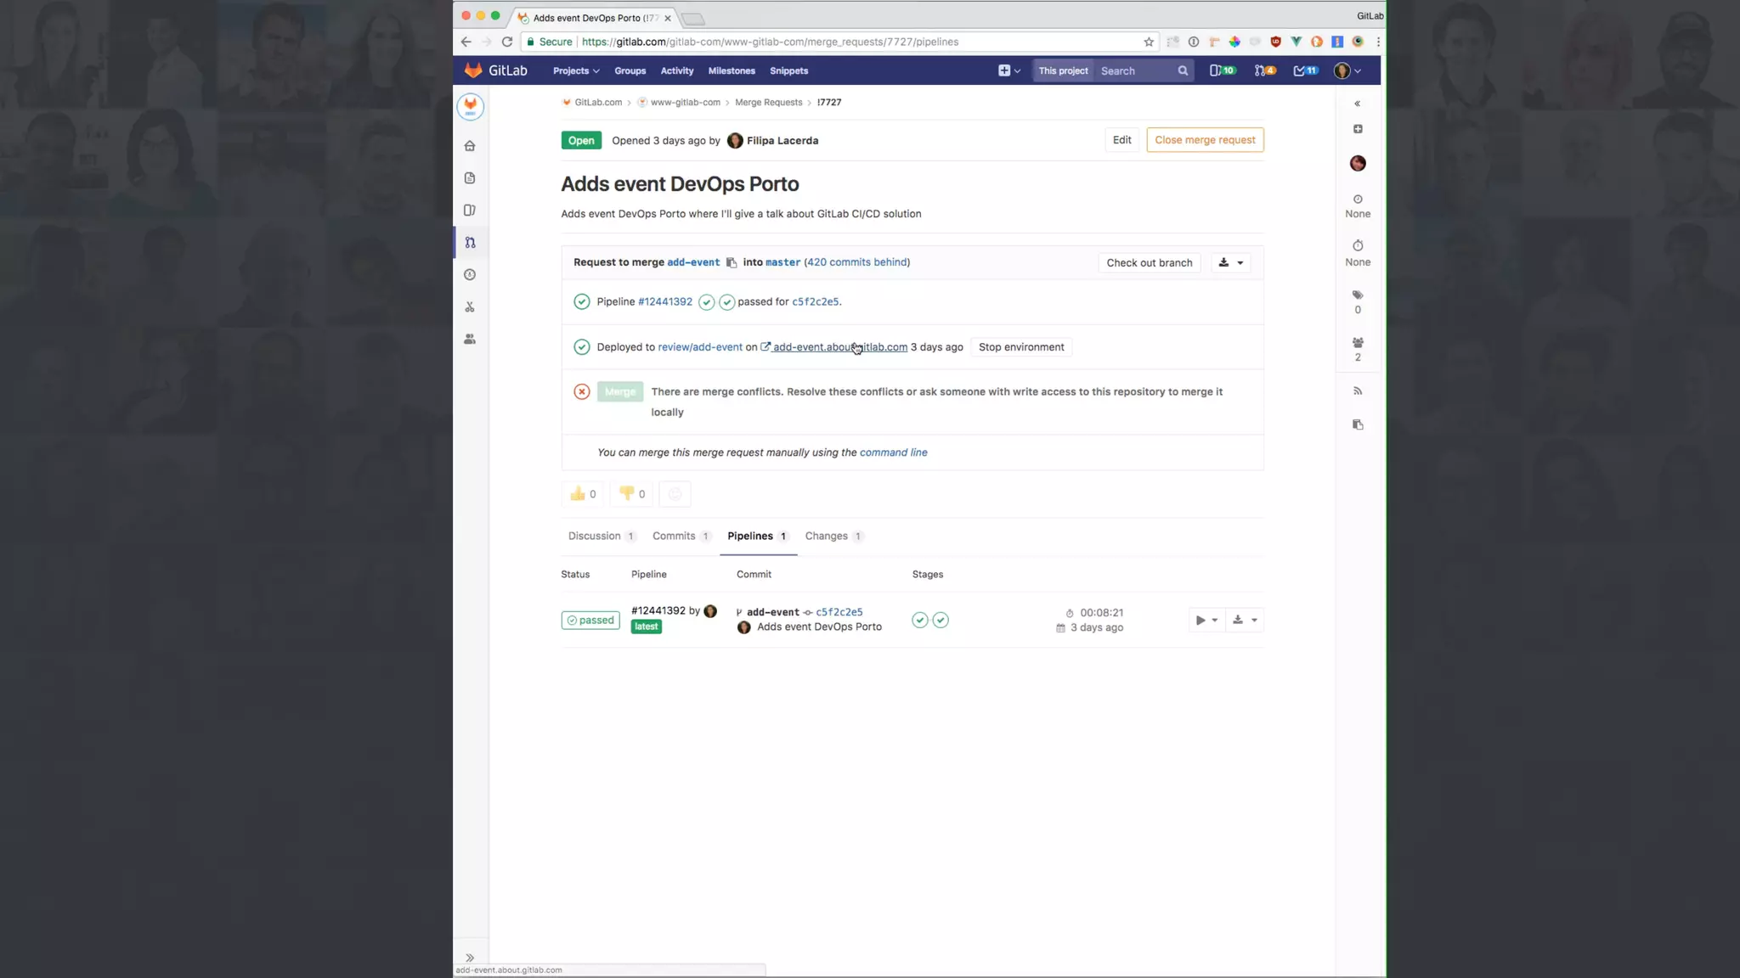Bookmark page with the star icon
This screenshot has height=978, width=1740.
[x=1149, y=42]
